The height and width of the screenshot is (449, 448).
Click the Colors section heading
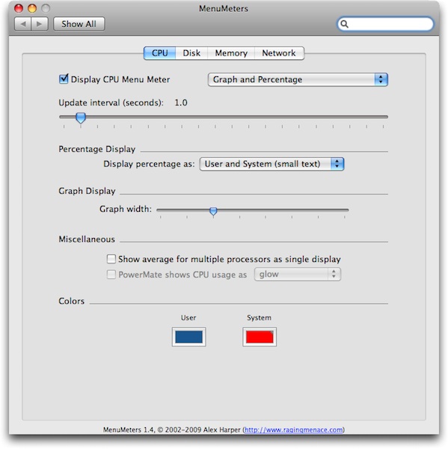coord(71,301)
